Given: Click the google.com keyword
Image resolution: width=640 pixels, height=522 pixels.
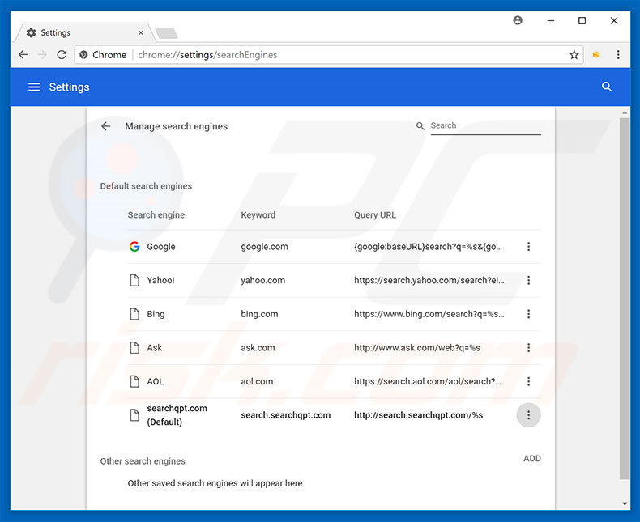Looking at the screenshot, I should 264,247.
